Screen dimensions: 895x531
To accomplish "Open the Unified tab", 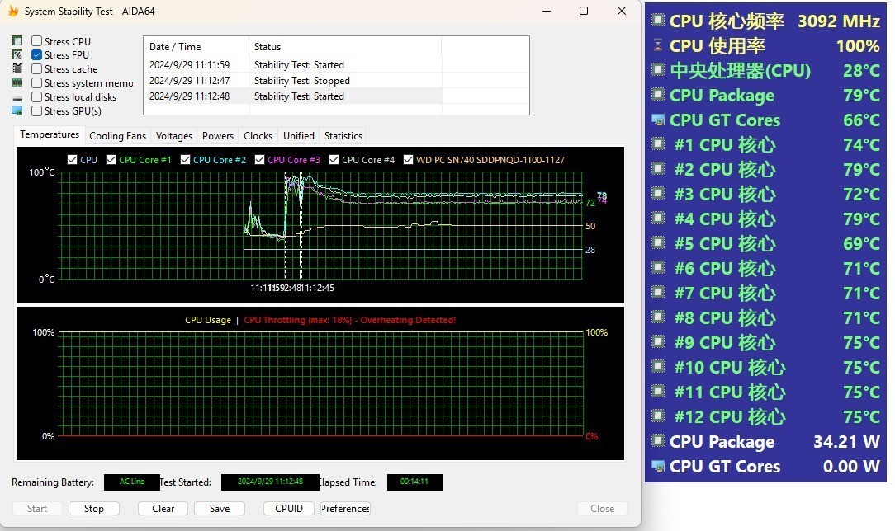I will [x=299, y=135].
